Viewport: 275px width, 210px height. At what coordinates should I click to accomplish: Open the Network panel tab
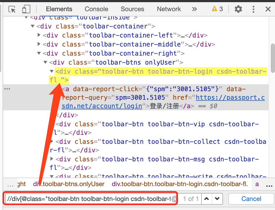pos(169,9)
